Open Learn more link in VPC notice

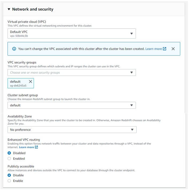(x=153, y=49)
